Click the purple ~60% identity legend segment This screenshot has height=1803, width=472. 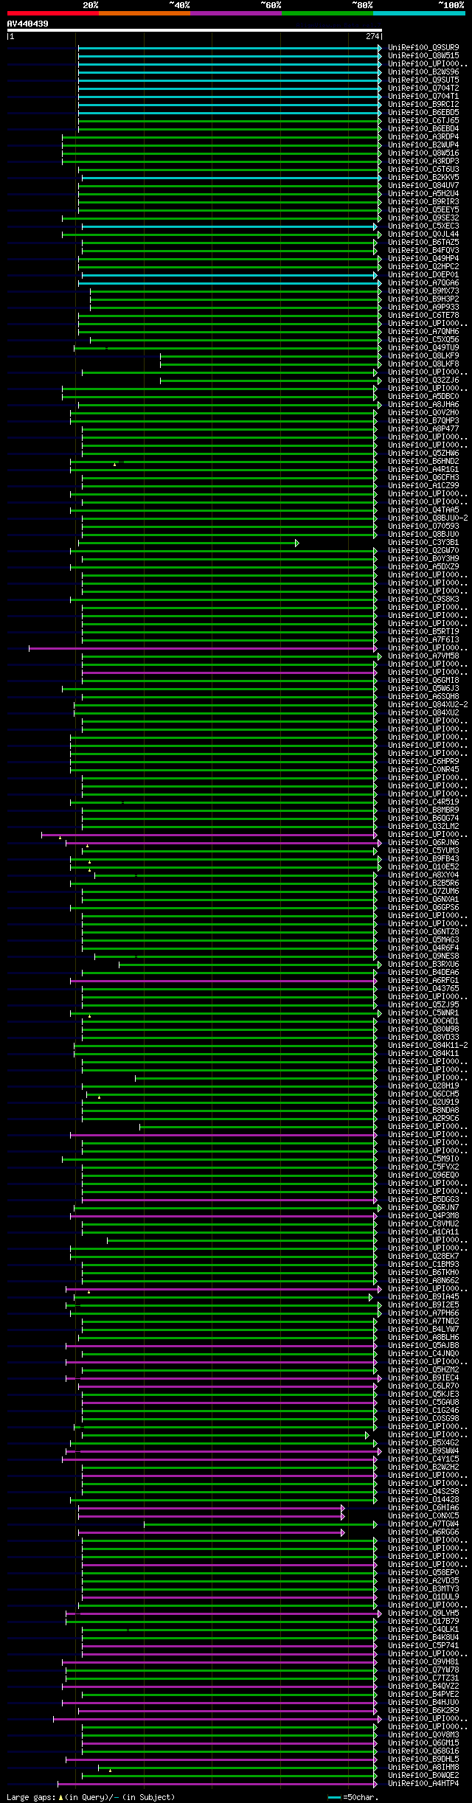[236, 13]
